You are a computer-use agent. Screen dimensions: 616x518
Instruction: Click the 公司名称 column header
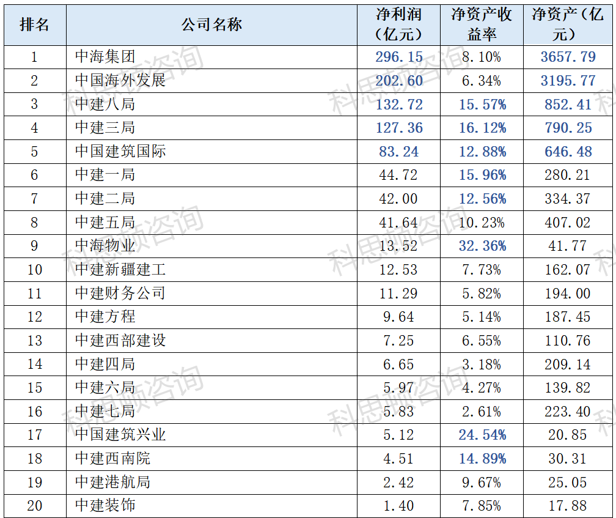[x=211, y=25]
